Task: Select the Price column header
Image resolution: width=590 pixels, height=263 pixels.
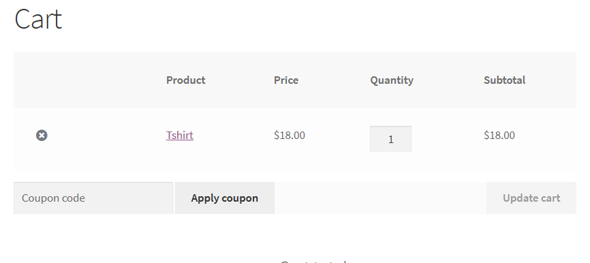Action: (x=286, y=80)
